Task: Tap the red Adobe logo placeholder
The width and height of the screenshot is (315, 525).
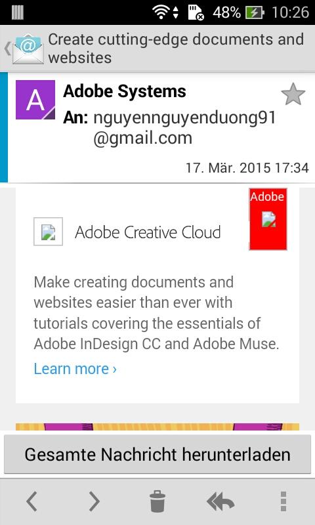Action: coord(268,219)
